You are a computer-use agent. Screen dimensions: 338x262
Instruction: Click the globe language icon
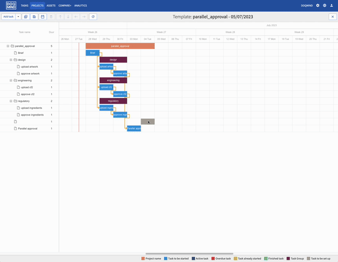325,5
